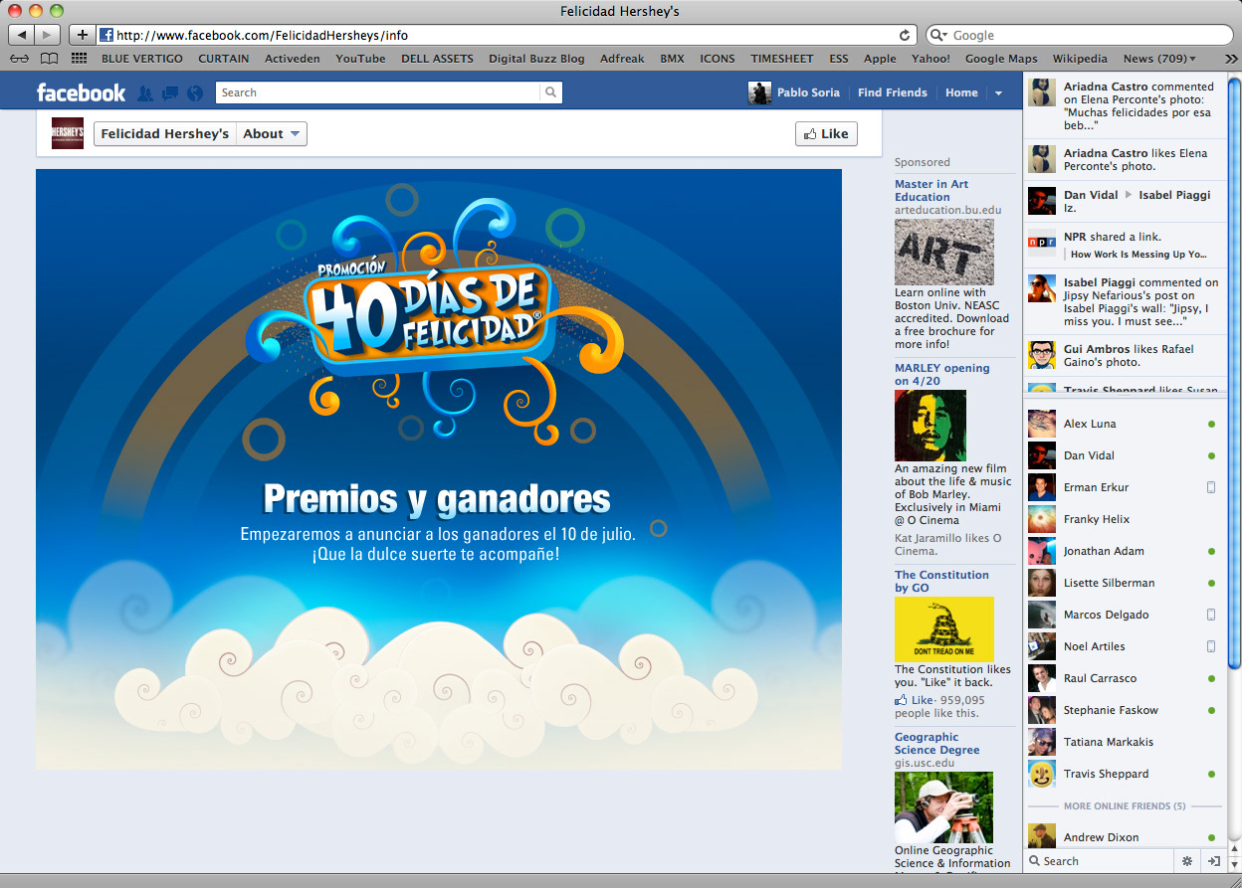Open Facebook friend requests icon

pos(145,92)
